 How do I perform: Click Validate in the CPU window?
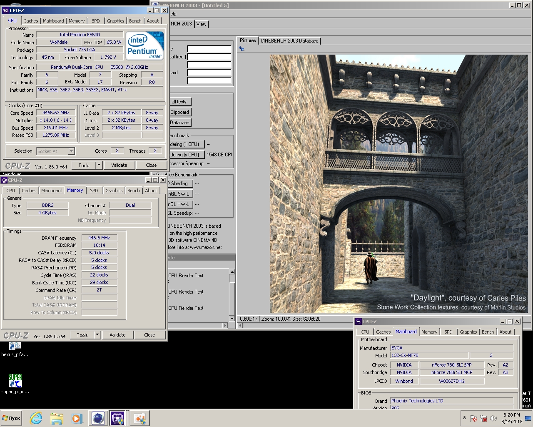click(119, 165)
